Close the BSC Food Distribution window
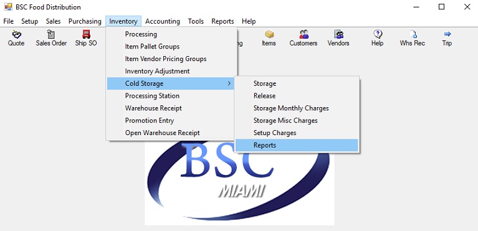The height and width of the screenshot is (231, 478). coord(467,7)
